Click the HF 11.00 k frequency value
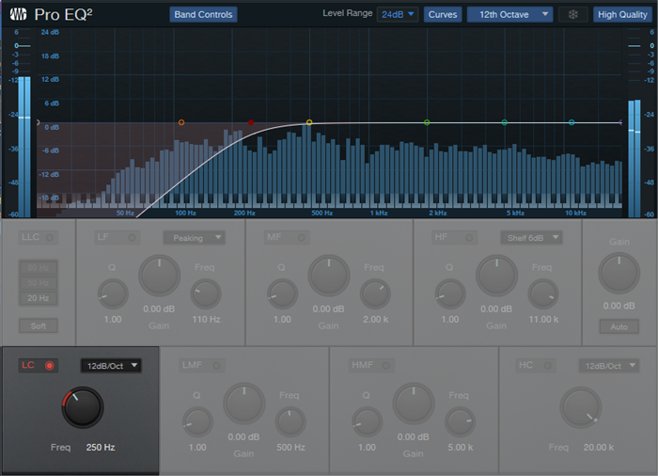The width and height of the screenshot is (658, 476). pos(543,319)
